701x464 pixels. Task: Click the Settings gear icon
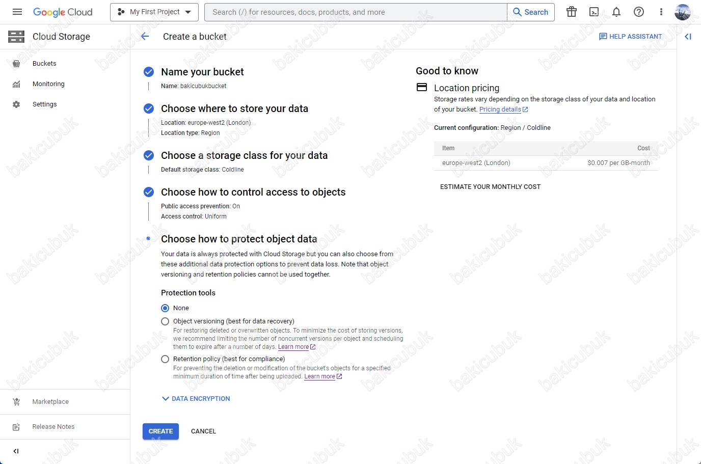pos(16,104)
